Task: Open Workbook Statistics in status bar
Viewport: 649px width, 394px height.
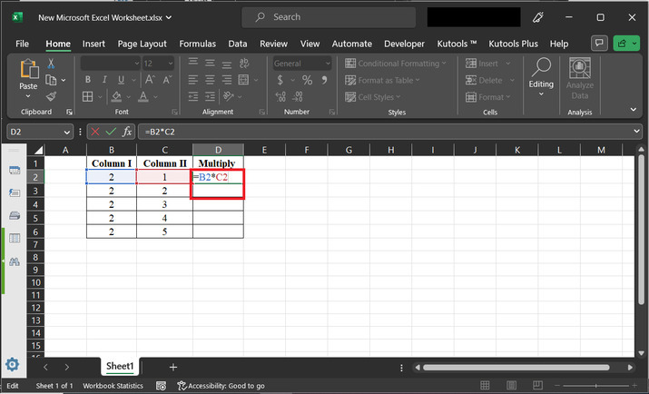Action: point(113,386)
